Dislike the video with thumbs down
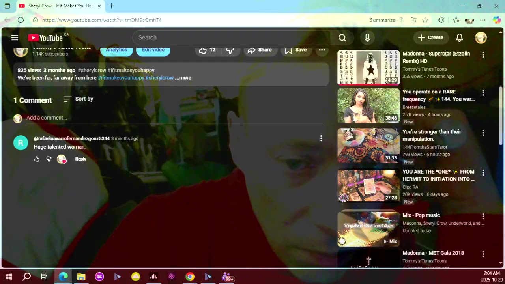 (230, 50)
